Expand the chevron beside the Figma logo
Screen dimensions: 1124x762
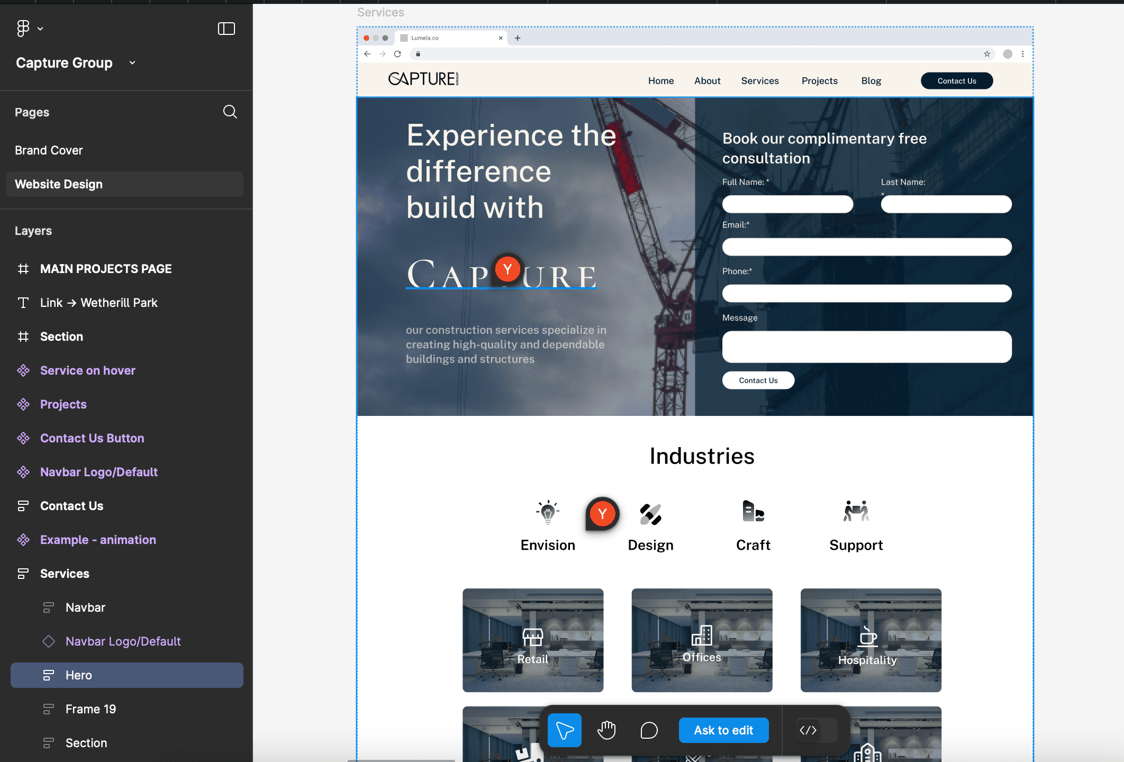click(x=40, y=29)
